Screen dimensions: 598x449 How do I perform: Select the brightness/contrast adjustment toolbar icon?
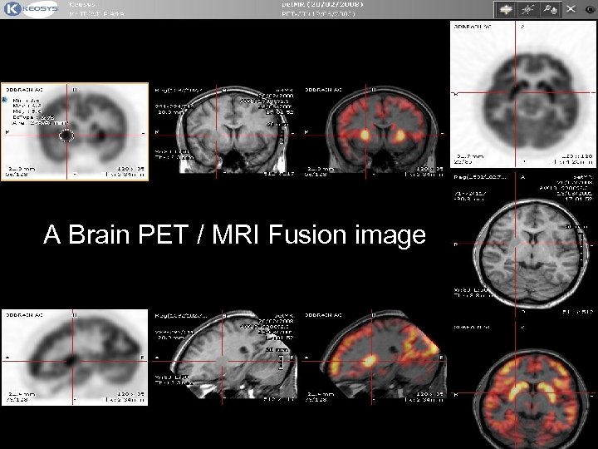(x=527, y=9)
